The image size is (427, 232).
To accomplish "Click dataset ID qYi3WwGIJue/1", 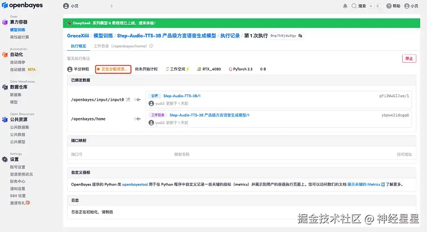I will 394,96.
